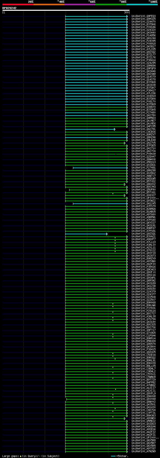Select hit label UniRef100_Q4JME7
The image size is (160, 458).
point(143,121)
